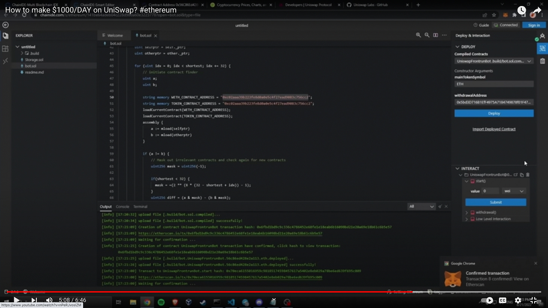
Task: Exit fullscreen mode
Action: 534,300
